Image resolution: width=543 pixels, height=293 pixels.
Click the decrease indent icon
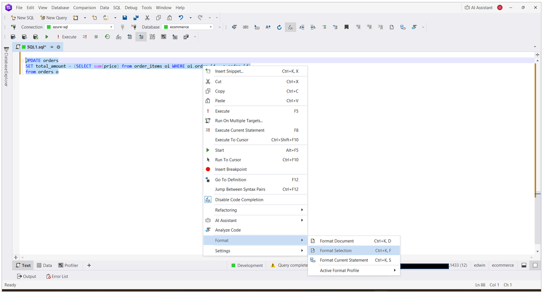tap(302, 27)
